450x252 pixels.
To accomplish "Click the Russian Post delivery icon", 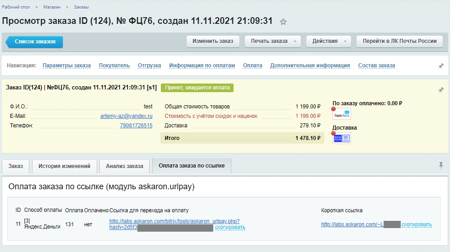I will tap(342, 138).
